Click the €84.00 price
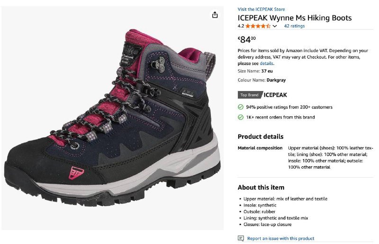The height and width of the screenshot is (244, 379). coord(246,39)
